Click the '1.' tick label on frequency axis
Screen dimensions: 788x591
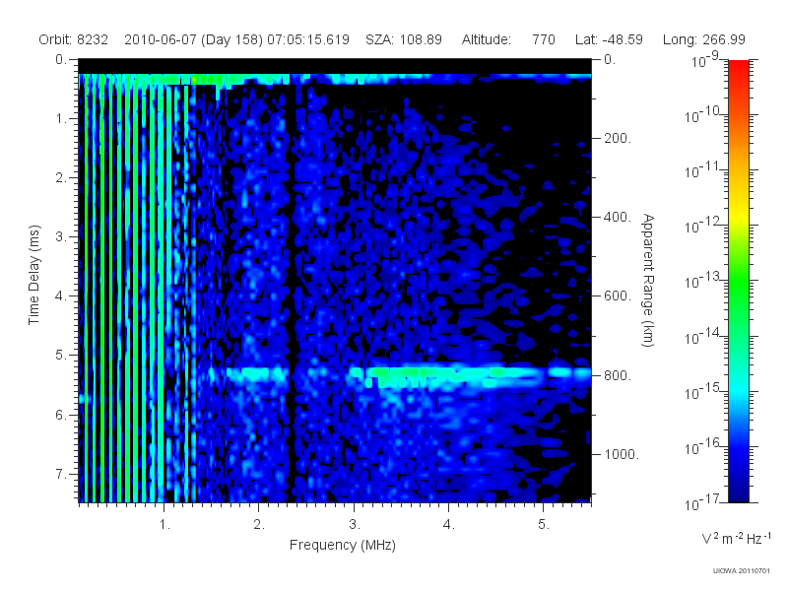164,525
